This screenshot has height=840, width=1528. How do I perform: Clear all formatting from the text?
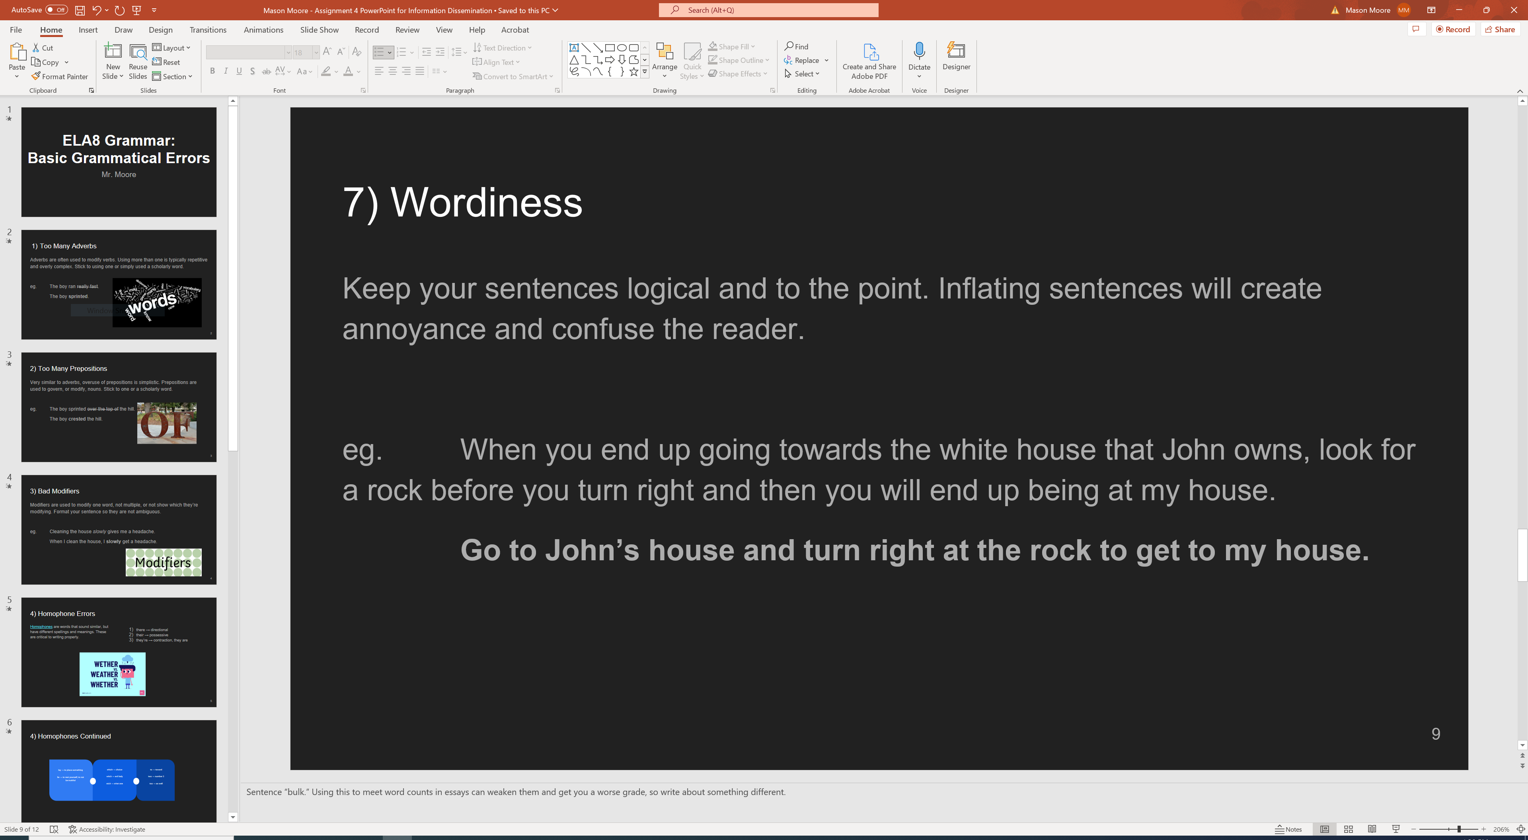(x=357, y=52)
